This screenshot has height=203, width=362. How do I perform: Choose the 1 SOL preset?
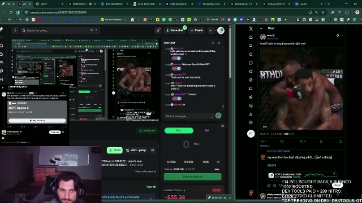206,162
